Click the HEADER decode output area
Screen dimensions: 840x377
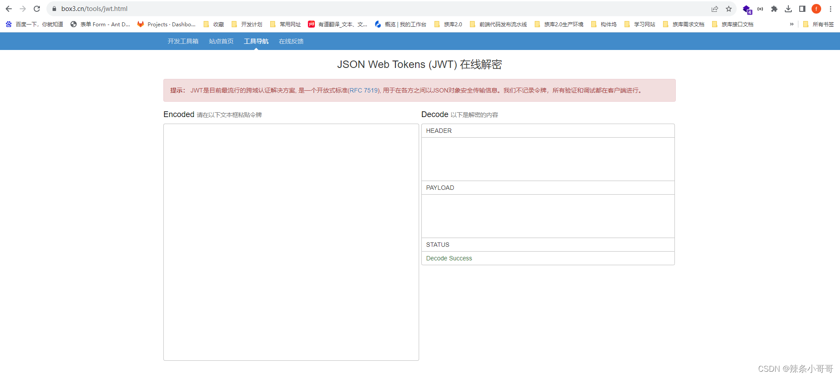click(548, 159)
